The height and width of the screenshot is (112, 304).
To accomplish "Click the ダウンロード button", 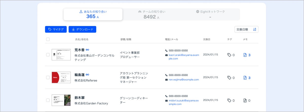I will tap(82, 30).
